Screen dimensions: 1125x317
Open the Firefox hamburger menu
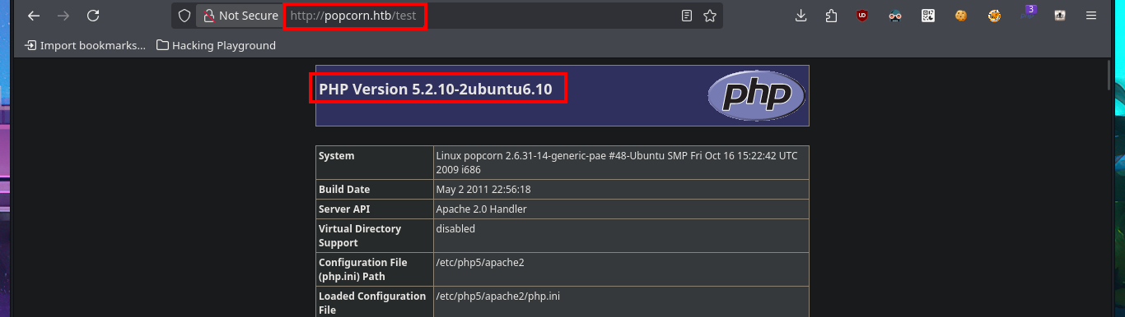coord(1091,16)
